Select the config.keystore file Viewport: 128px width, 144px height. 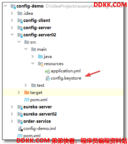(66, 78)
